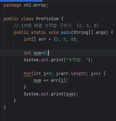Click the comment line about 1차원 배열 누적합
Image resolution: width=116 pixels, height=121 pixels.
pyautogui.click(x=56, y=26)
